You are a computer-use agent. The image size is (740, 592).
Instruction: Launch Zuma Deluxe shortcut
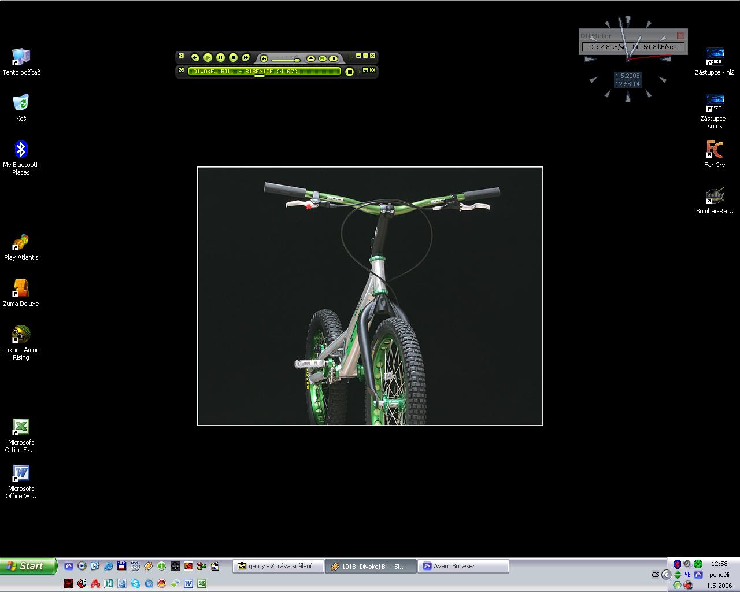(21, 293)
